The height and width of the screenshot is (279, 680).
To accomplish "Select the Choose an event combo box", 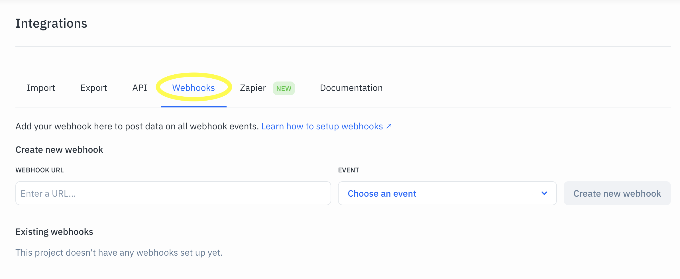I will [x=447, y=193].
